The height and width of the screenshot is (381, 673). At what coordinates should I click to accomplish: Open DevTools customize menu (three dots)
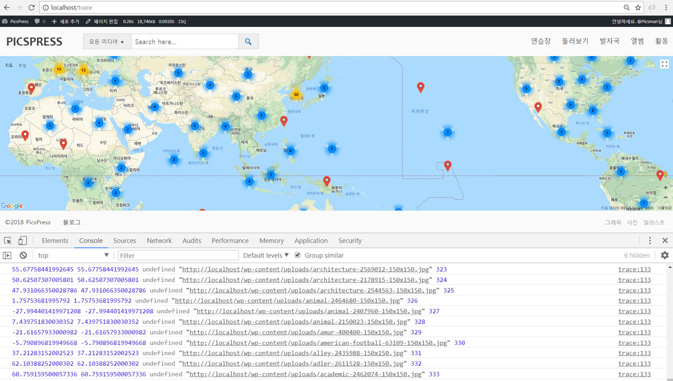tap(650, 241)
